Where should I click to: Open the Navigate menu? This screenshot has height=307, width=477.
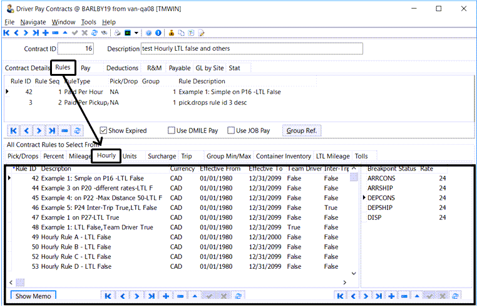(x=33, y=22)
